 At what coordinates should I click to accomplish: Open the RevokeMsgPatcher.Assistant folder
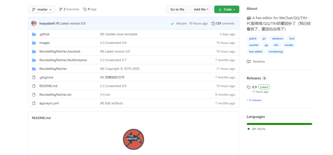[x=60, y=51]
